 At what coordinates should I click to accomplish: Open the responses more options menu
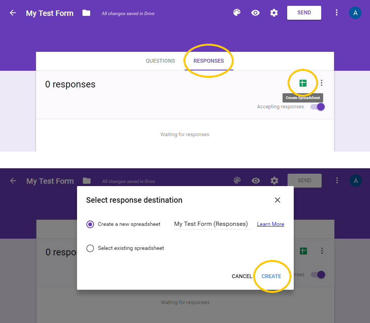[x=322, y=83]
